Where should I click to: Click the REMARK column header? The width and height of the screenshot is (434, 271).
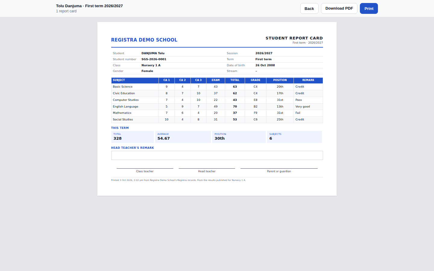[308, 80]
